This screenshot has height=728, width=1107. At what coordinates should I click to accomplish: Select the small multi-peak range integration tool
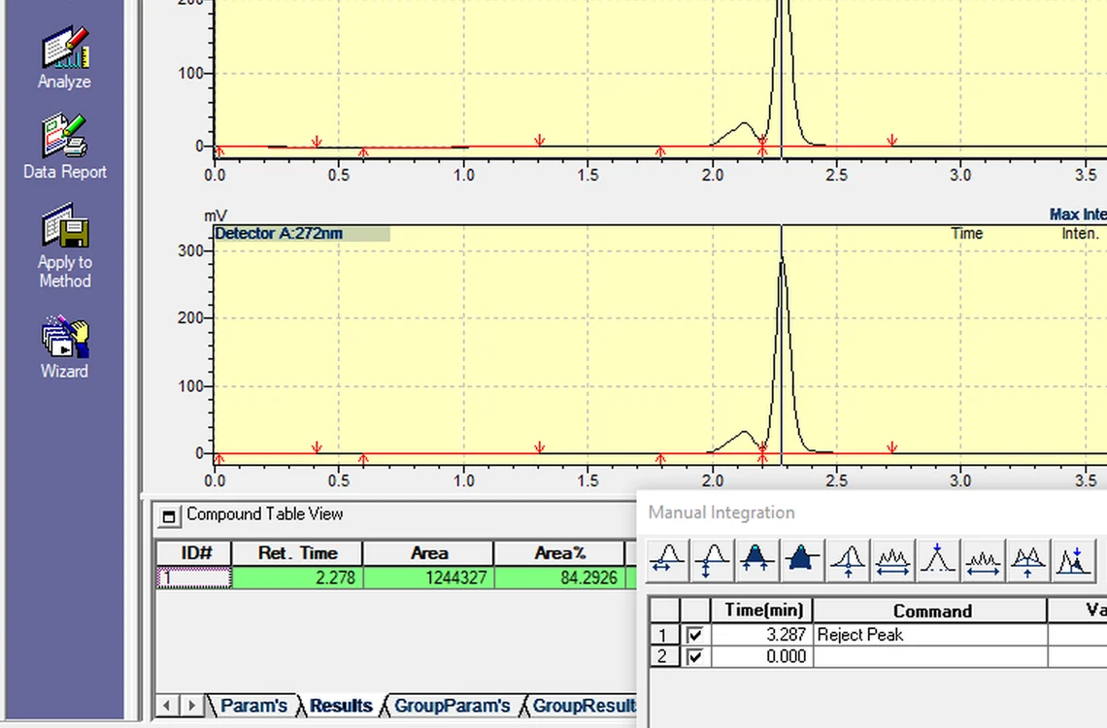pos(983,561)
